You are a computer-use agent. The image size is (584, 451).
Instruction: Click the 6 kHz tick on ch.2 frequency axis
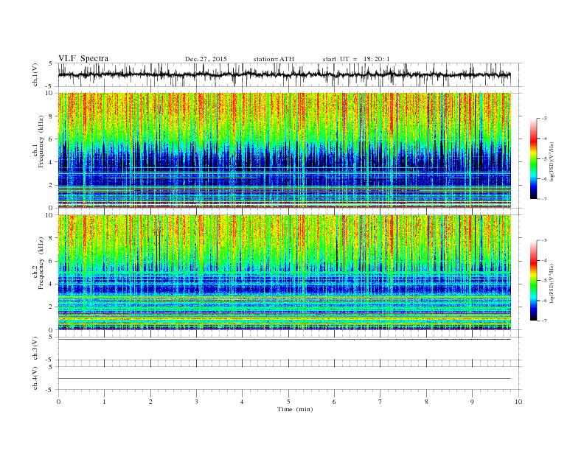click(x=52, y=261)
